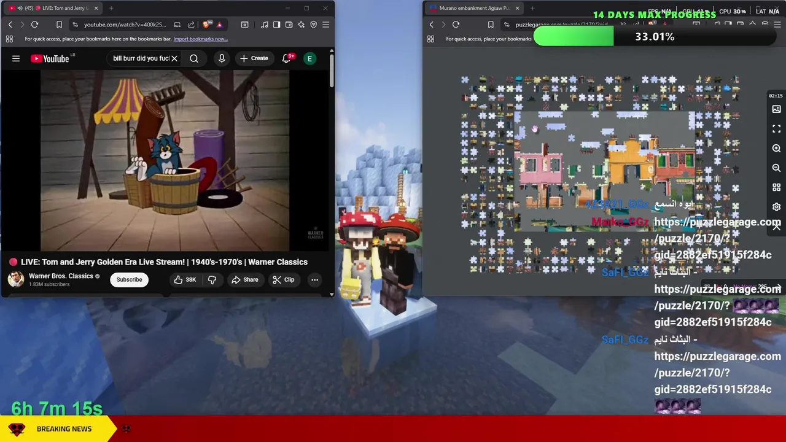The image size is (786, 442).
Task: Show puzzle preview image icon
Action: point(776,109)
